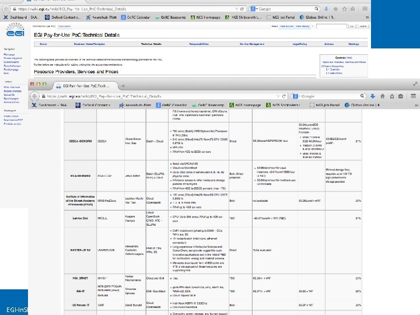Click Main page in wiki sidebar
420x315 pixels.
pos(9,55)
